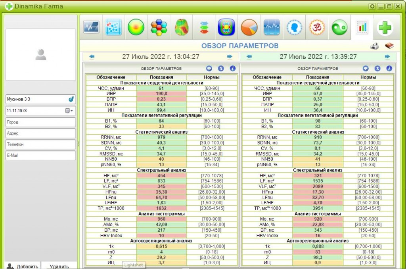406x269 pixels.
Task: Open the brain map toolbar icon
Action: click(x=182, y=27)
